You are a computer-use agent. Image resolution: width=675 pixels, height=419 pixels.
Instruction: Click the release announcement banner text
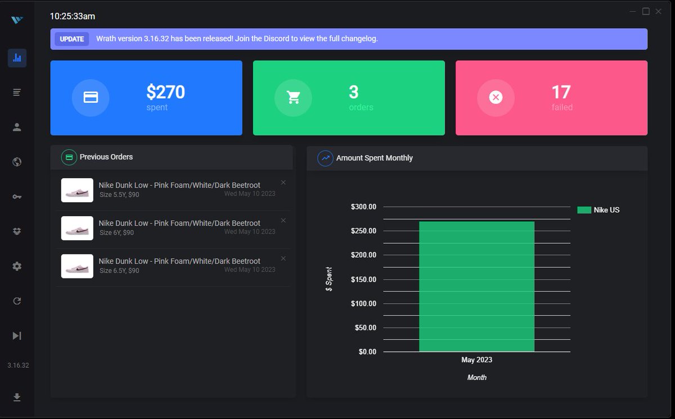[237, 39]
